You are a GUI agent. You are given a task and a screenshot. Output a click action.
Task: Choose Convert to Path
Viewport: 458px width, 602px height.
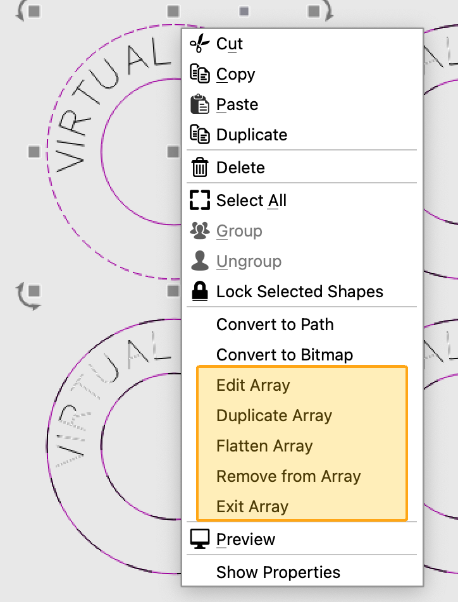point(275,324)
